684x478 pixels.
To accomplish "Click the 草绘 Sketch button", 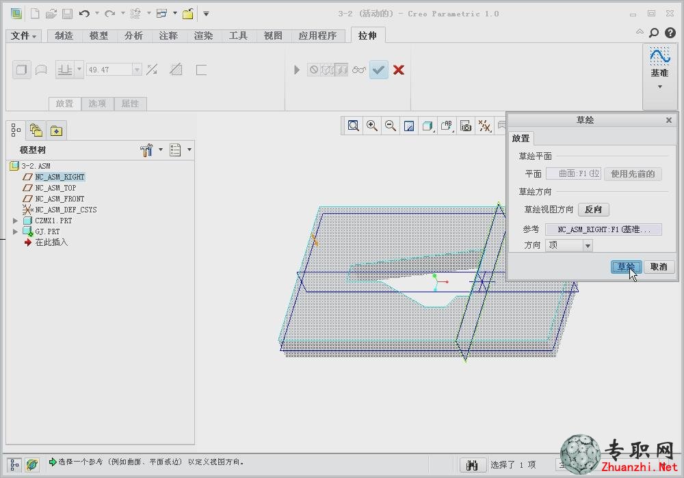I will click(x=626, y=266).
